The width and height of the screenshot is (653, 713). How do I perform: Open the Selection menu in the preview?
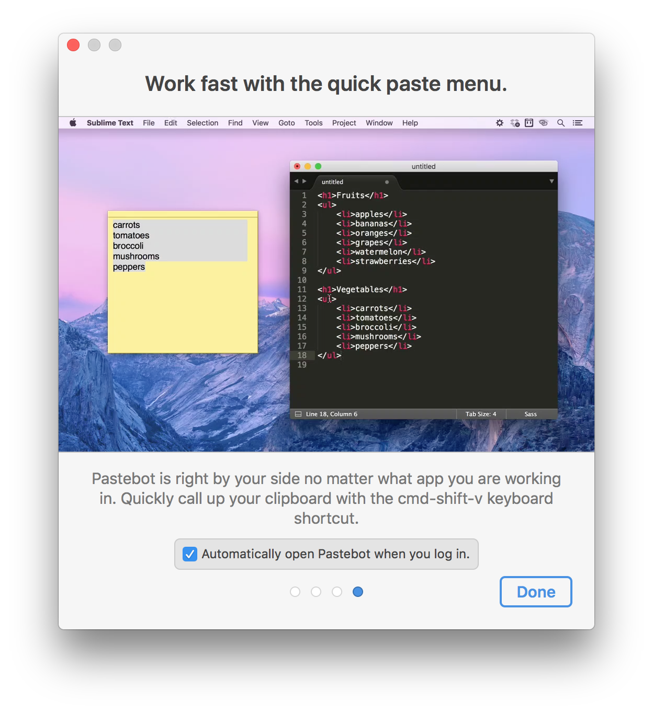pos(202,123)
